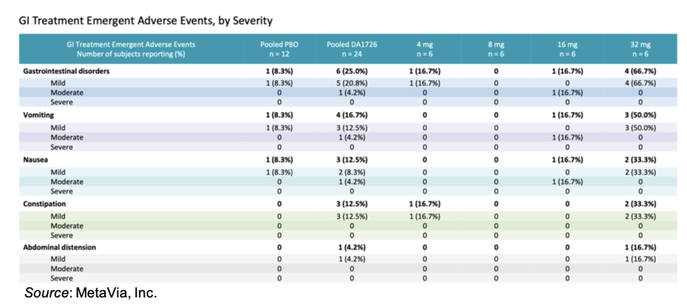Select the 'Source: MetaVia, Inc.' caption
Image resolution: width=687 pixels, height=306 pixels.
pos(90,293)
